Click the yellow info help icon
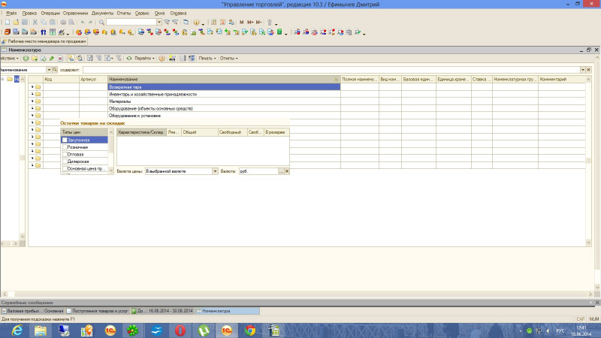The width and height of the screenshot is (601, 338). [x=196, y=23]
